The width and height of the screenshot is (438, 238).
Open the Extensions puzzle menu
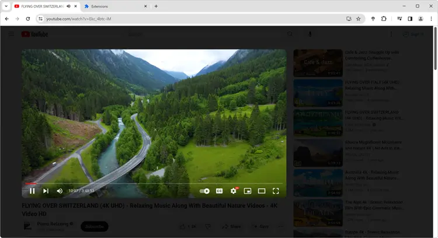pyautogui.click(x=384, y=19)
